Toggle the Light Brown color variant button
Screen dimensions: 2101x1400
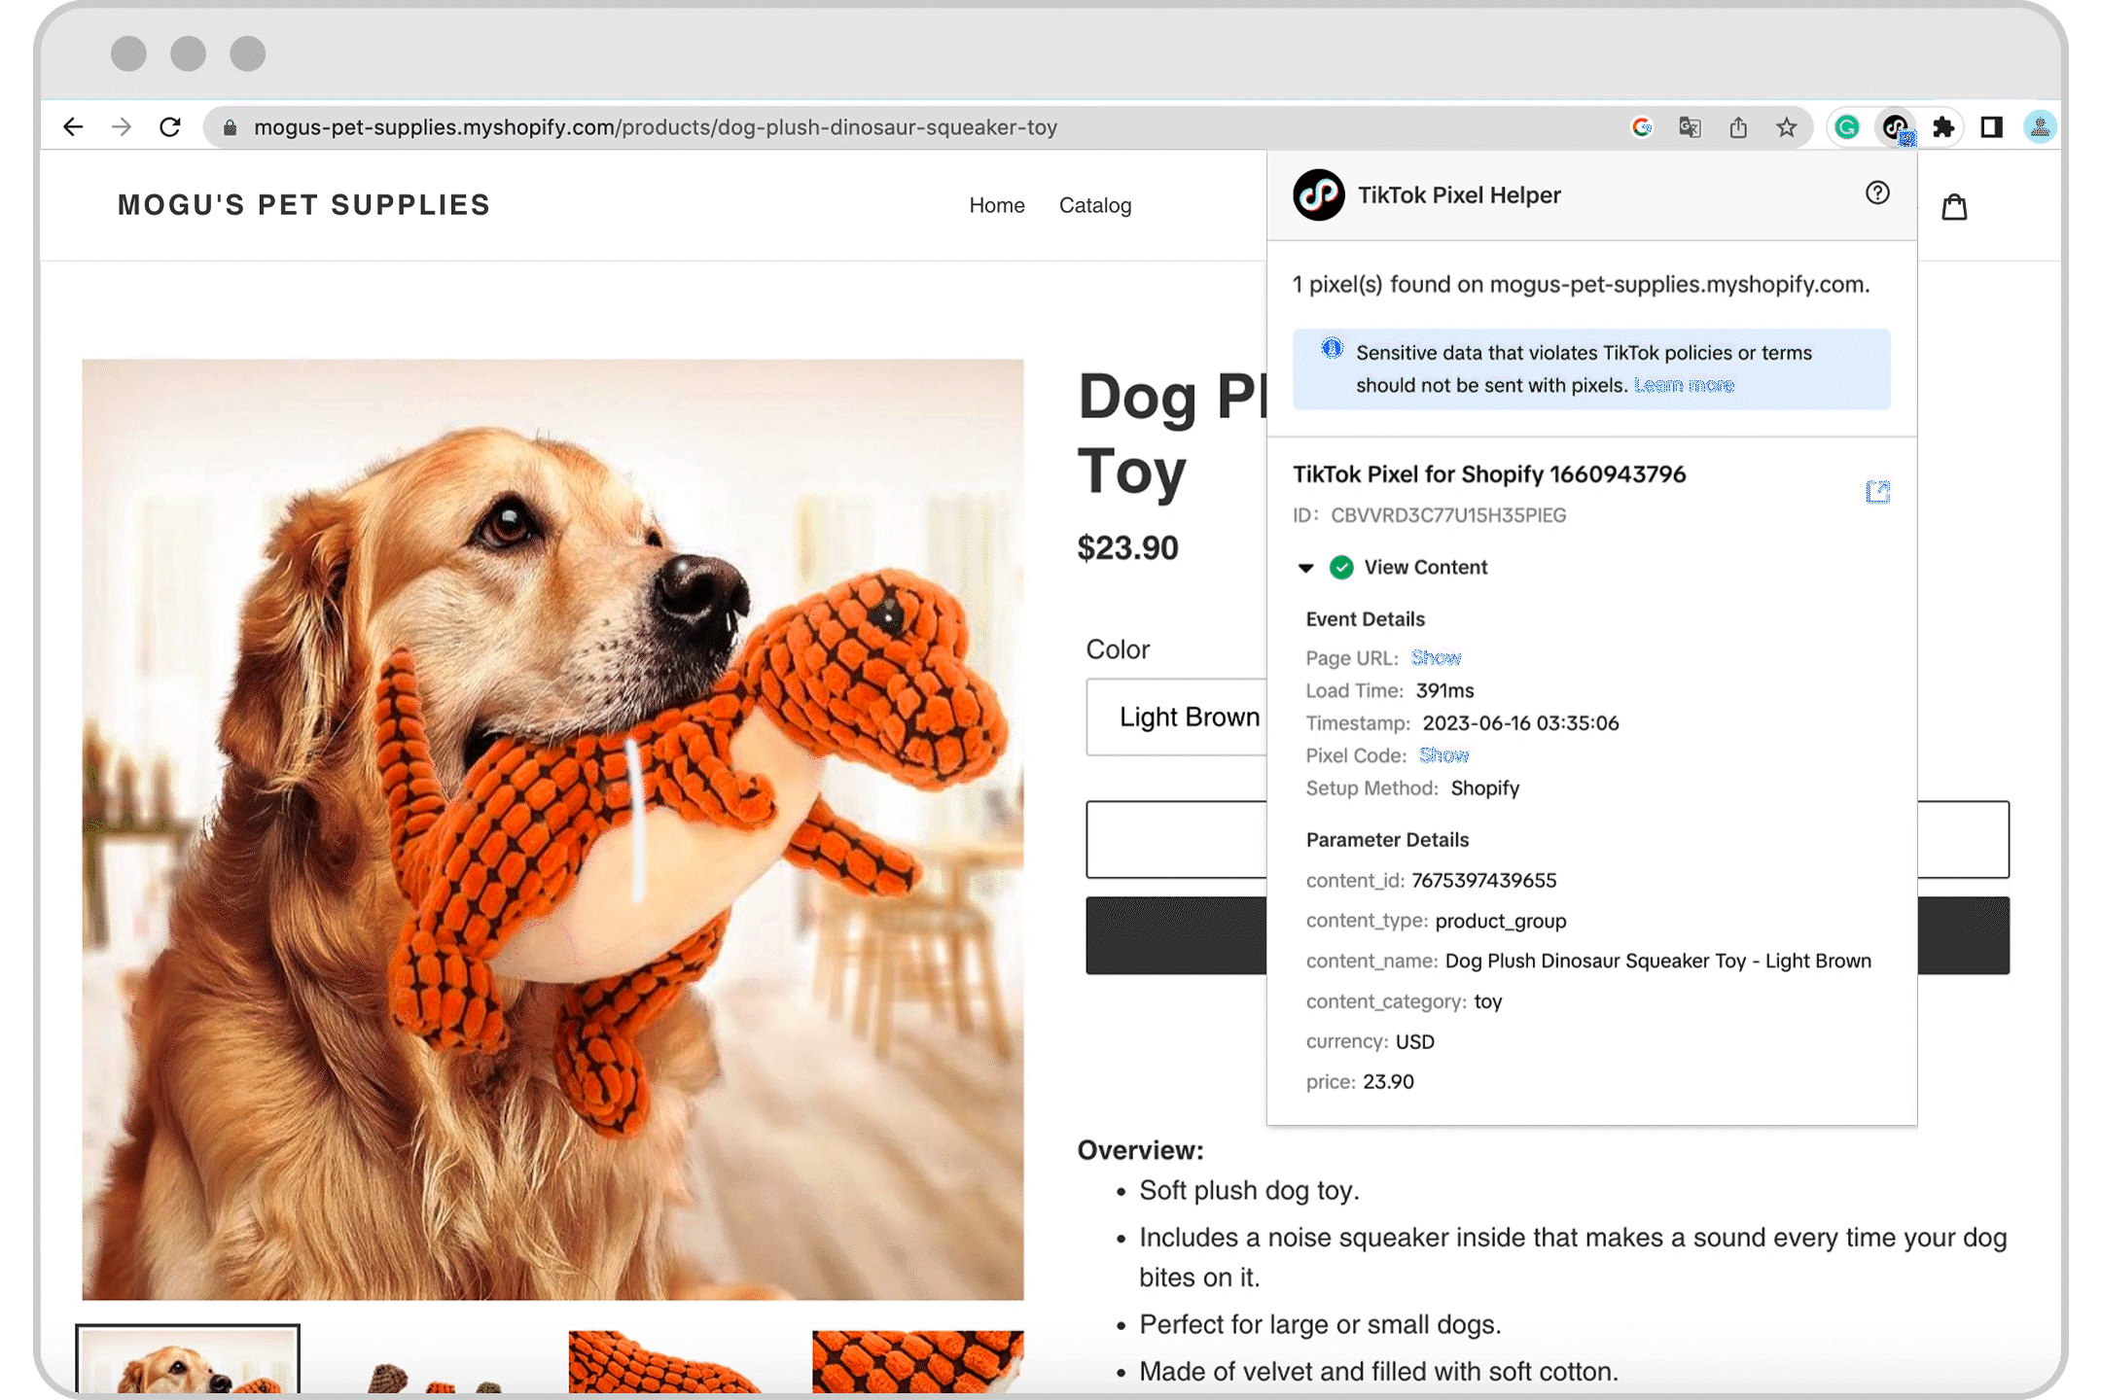point(1184,714)
